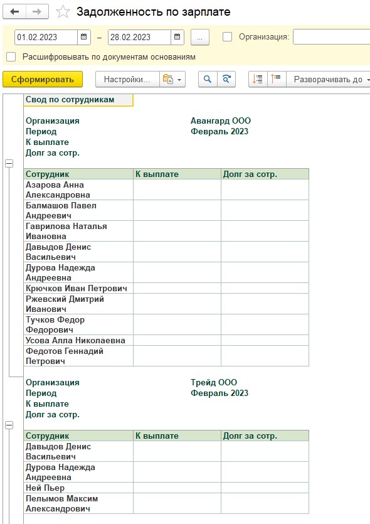Click the find next search icon
The height and width of the screenshot is (524, 370).
point(226,80)
